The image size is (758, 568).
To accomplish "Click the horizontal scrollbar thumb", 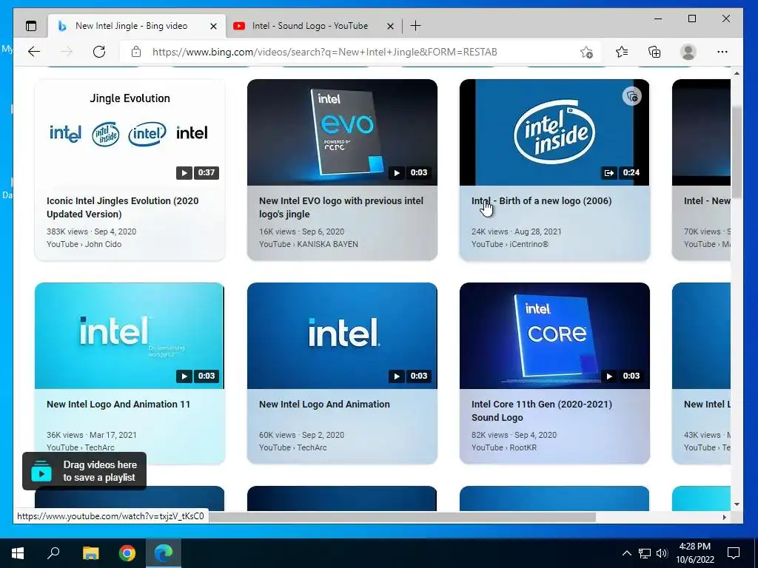I will [x=402, y=517].
